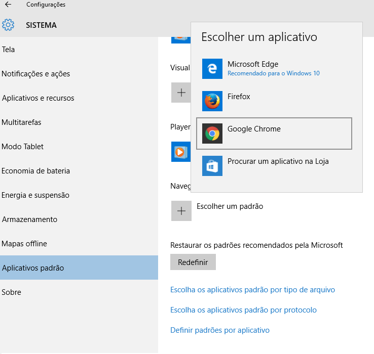Image resolution: width=374 pixels, height=354 pixels.
Task: Click the Store shopping bag icon
Action: click(212, 166)
